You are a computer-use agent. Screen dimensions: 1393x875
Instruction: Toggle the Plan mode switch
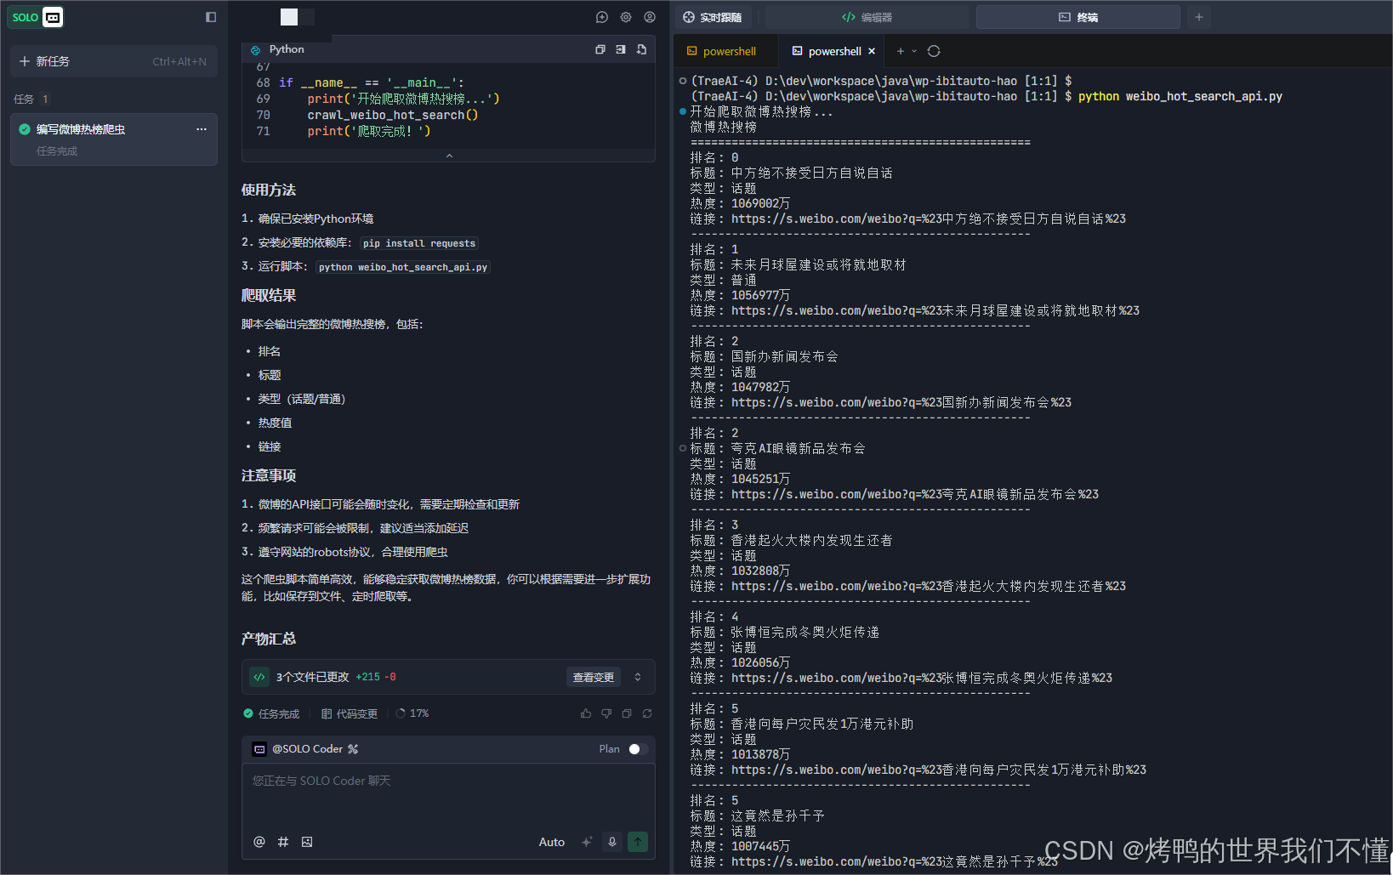pos(637,749)
